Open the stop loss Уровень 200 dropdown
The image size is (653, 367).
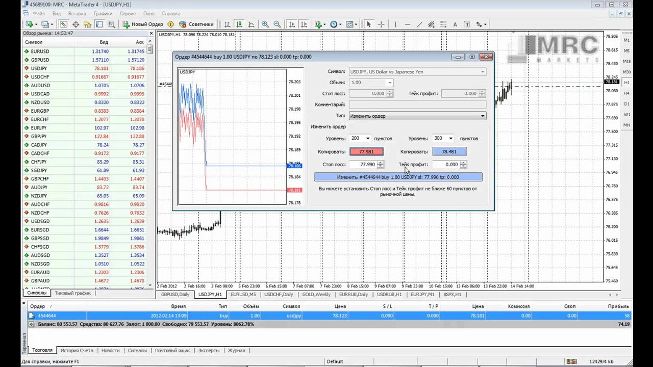click(x=367, y=138)
